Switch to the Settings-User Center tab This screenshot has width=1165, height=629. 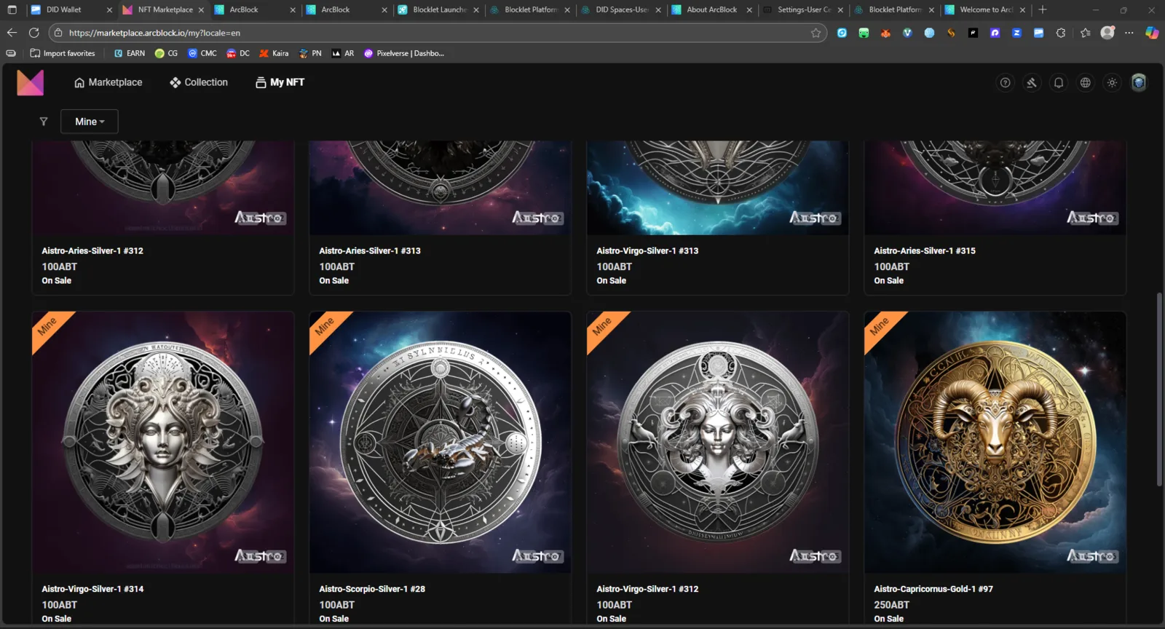tap(804, 9)
